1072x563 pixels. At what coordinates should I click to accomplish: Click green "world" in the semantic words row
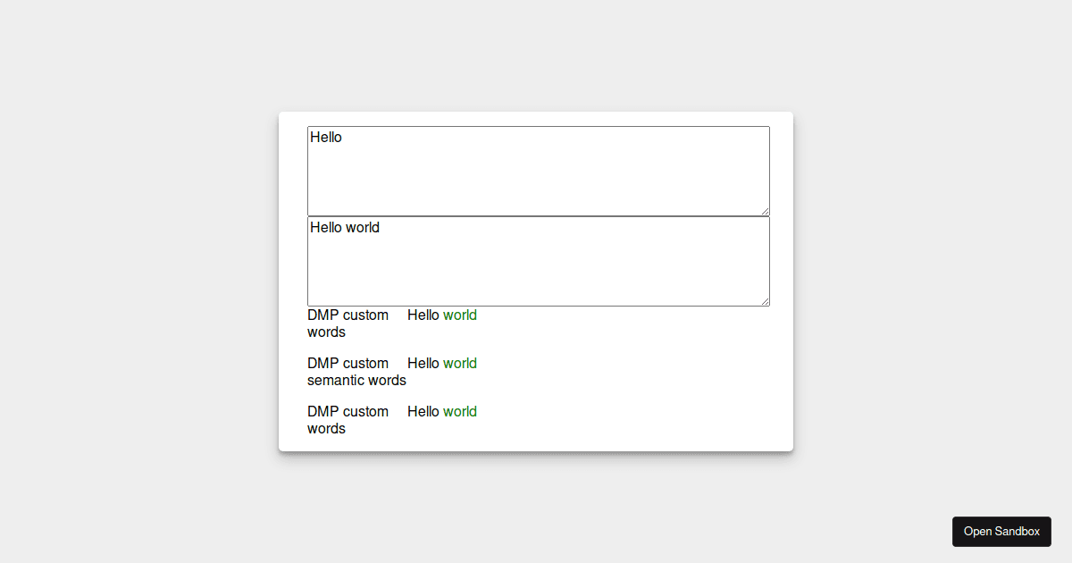click(460, 364)
